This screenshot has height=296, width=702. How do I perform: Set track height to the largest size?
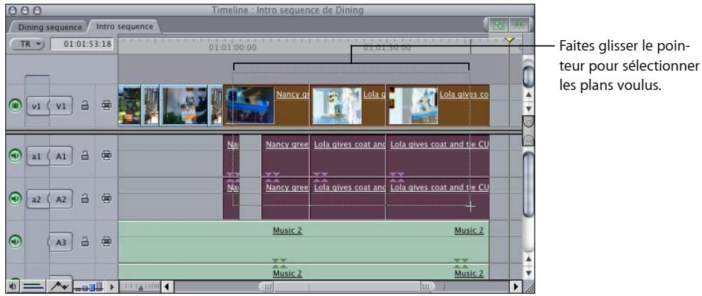tap(100, 286)
